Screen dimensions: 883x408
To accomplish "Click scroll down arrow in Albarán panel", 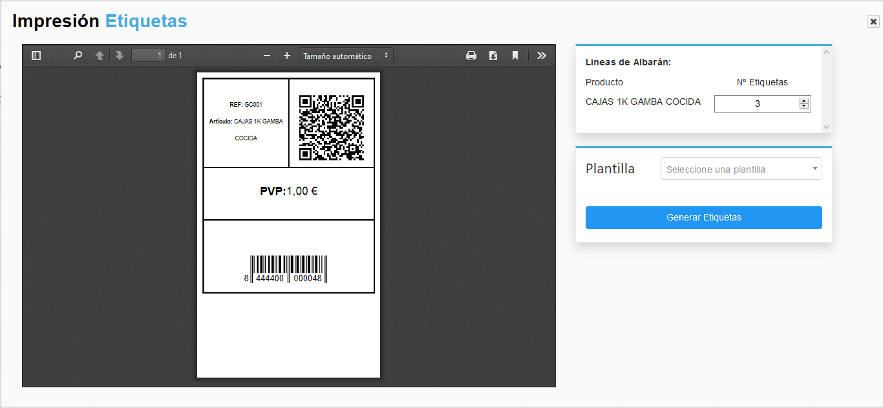I will [826, 127].
